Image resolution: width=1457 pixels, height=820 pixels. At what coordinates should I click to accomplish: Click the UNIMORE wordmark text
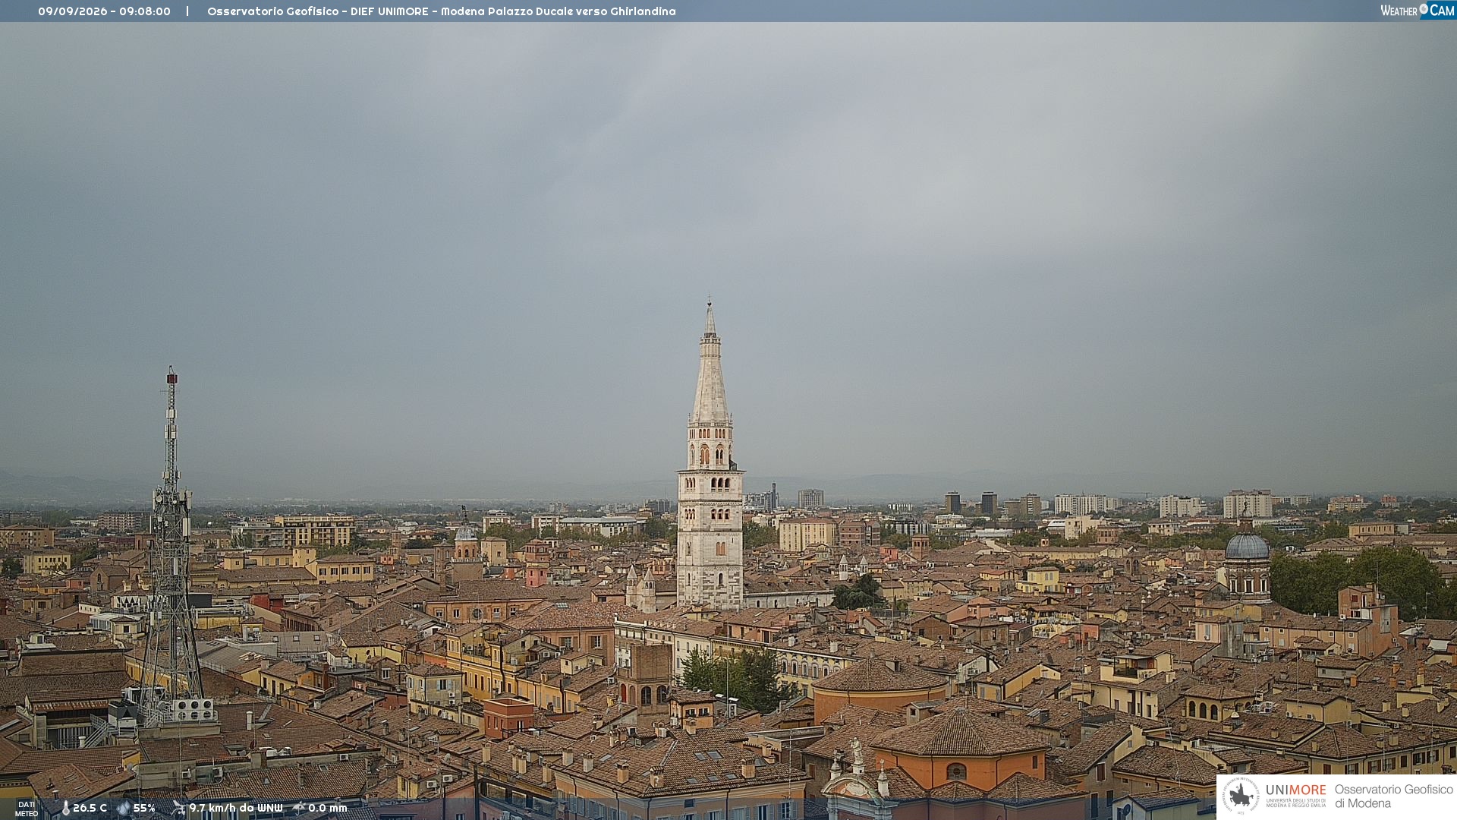(1296, 790)
